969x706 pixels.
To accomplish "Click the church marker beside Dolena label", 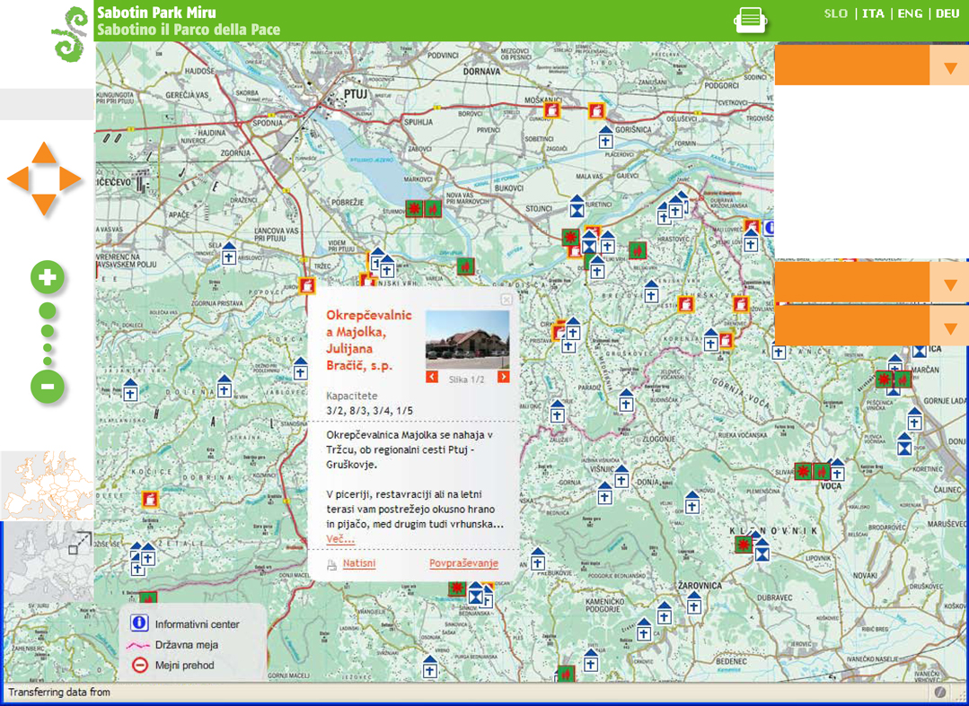I will coord(225,387).
